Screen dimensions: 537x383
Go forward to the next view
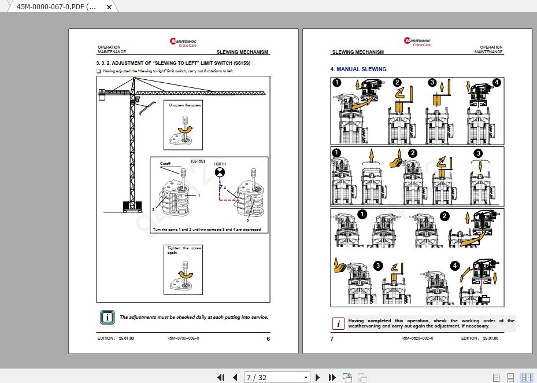[361, 377]
